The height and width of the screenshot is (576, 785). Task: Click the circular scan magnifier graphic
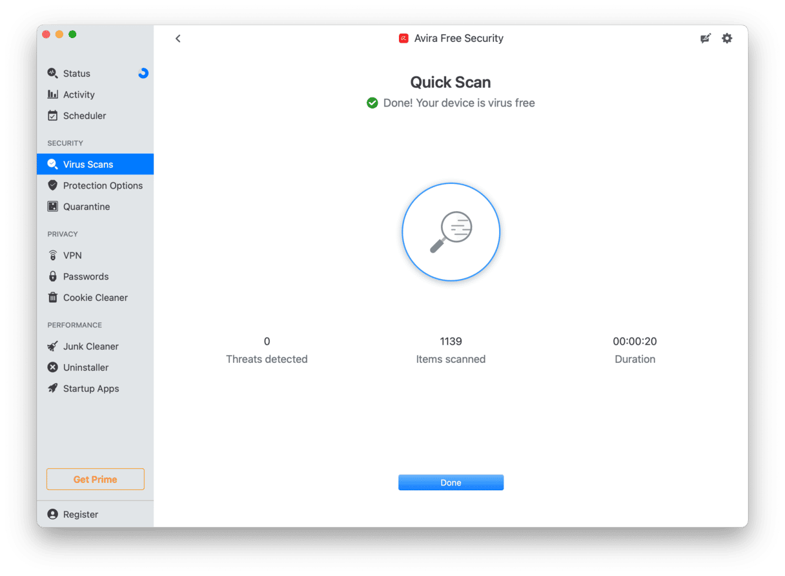[x=451, y=231]
